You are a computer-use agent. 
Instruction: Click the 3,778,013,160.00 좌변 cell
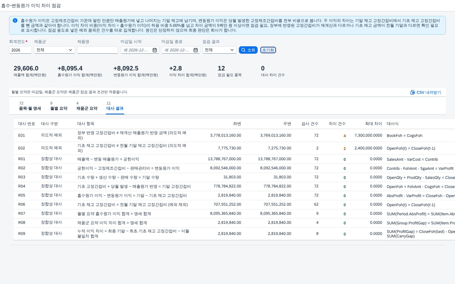tap(226, 135)
